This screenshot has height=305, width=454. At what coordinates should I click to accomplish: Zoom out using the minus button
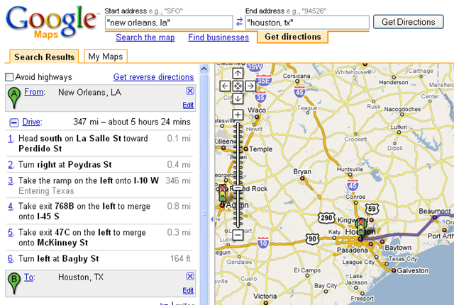click(x=238, y=234)
